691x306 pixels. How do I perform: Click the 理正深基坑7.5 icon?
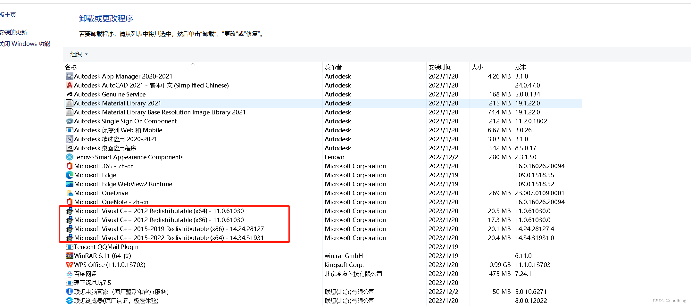(x=69, y=283)
